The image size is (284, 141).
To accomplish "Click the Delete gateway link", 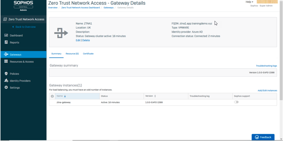I will click(86, 40).
